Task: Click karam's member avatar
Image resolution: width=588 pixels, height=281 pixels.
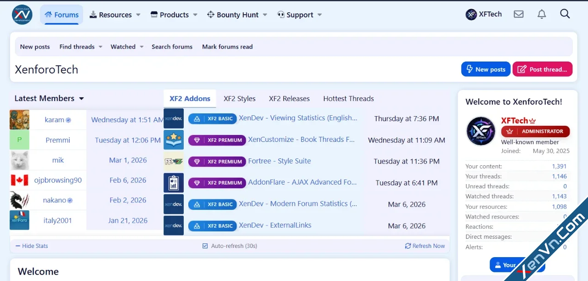Action: click(19, 120)
